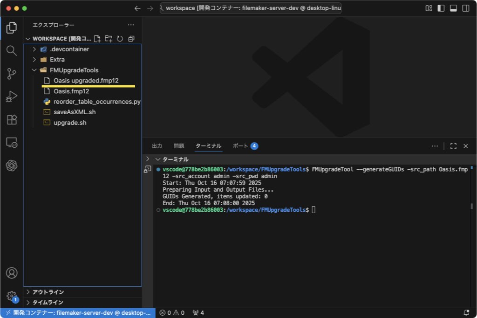Viewport: 477px width, 318px height.
Task: Open the Search view in activity bar
Action: (12, 50)
